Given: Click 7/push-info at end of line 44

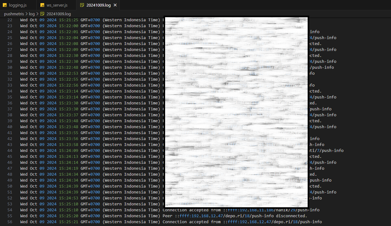Looking at the screenshot, I should (x=330, y=151).
